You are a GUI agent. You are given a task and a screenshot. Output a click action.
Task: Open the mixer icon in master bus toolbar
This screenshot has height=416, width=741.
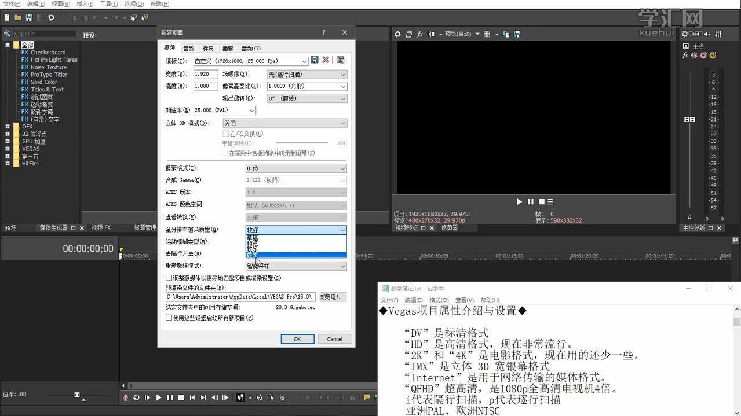click(x=719, y=34)
